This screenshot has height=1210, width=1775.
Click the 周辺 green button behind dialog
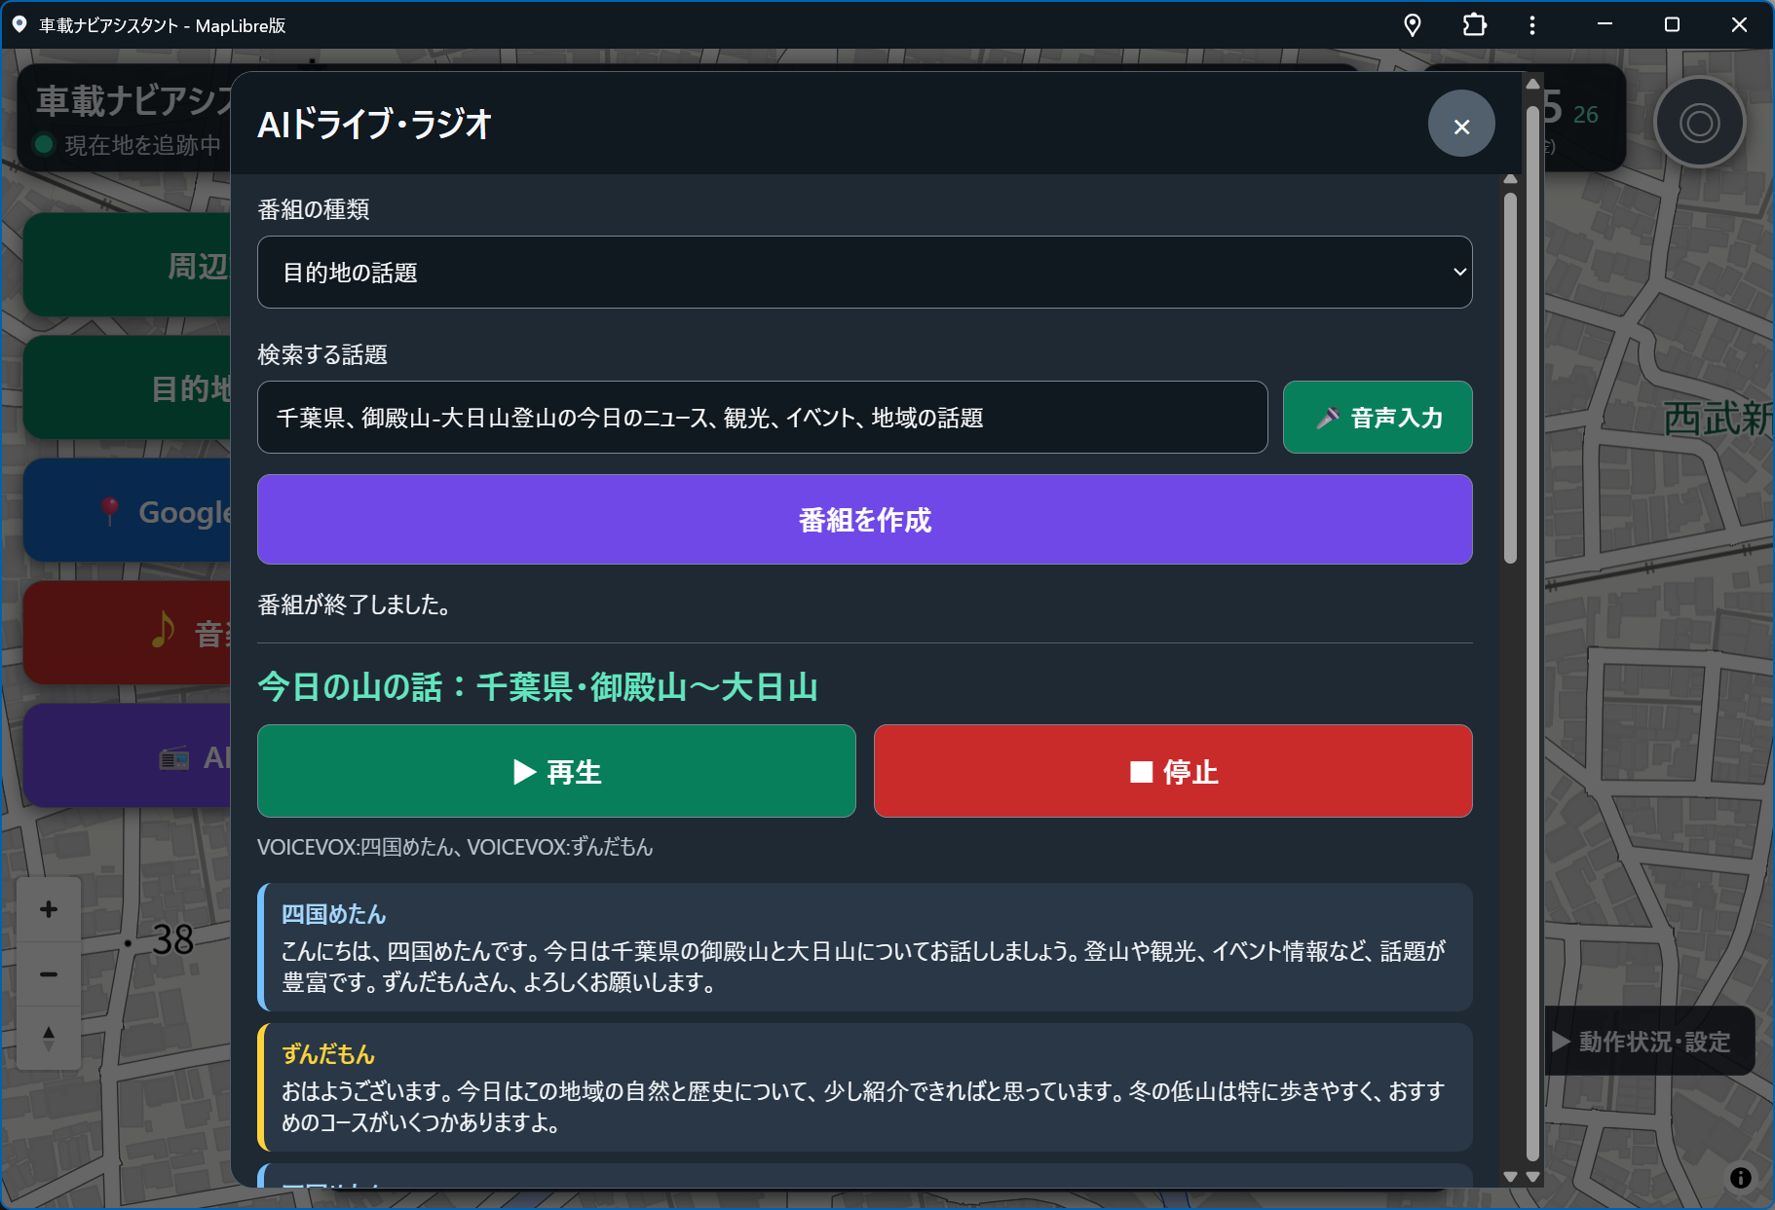pyautogui.click(x=127, y=266)
